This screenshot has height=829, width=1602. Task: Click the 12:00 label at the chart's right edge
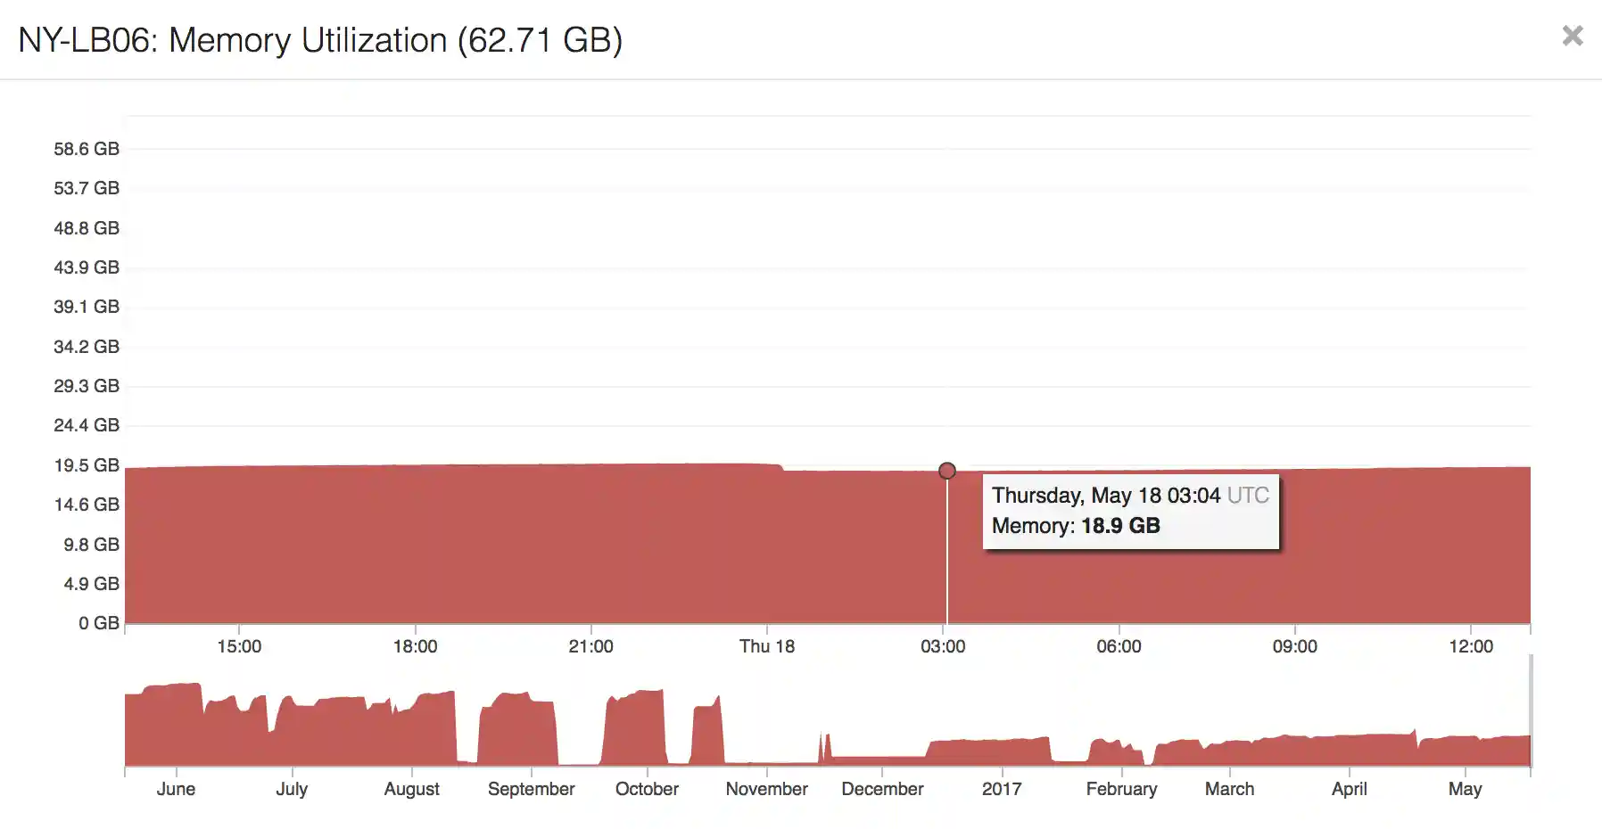1474,646
